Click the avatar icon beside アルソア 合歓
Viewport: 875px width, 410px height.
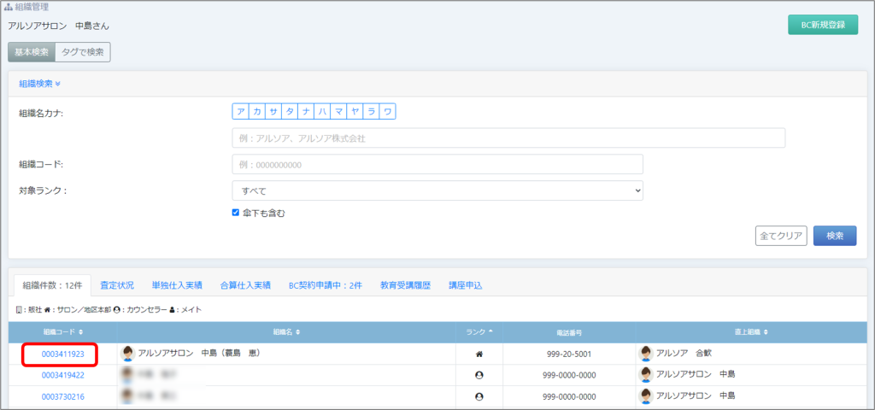645,354
